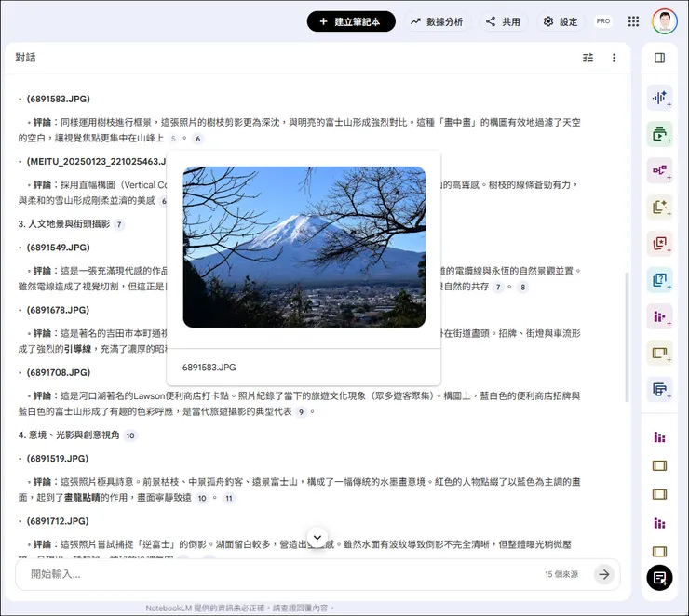Open the conversation more-options menu
The width and height of the screenshot is (689, 616).
point(614,58)
